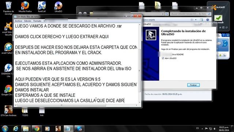The width and height of the screenshot is (234, 132).
Task: Open the Archivo menu in Notepad
Action: coord(18,21)
